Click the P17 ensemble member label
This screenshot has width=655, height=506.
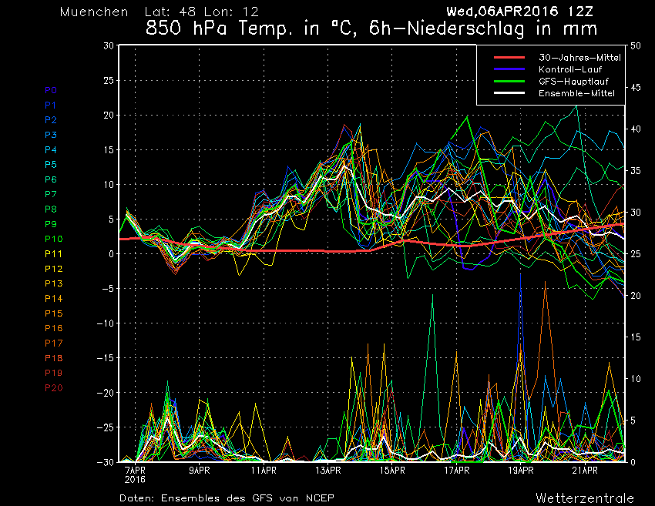coord(53,343)
